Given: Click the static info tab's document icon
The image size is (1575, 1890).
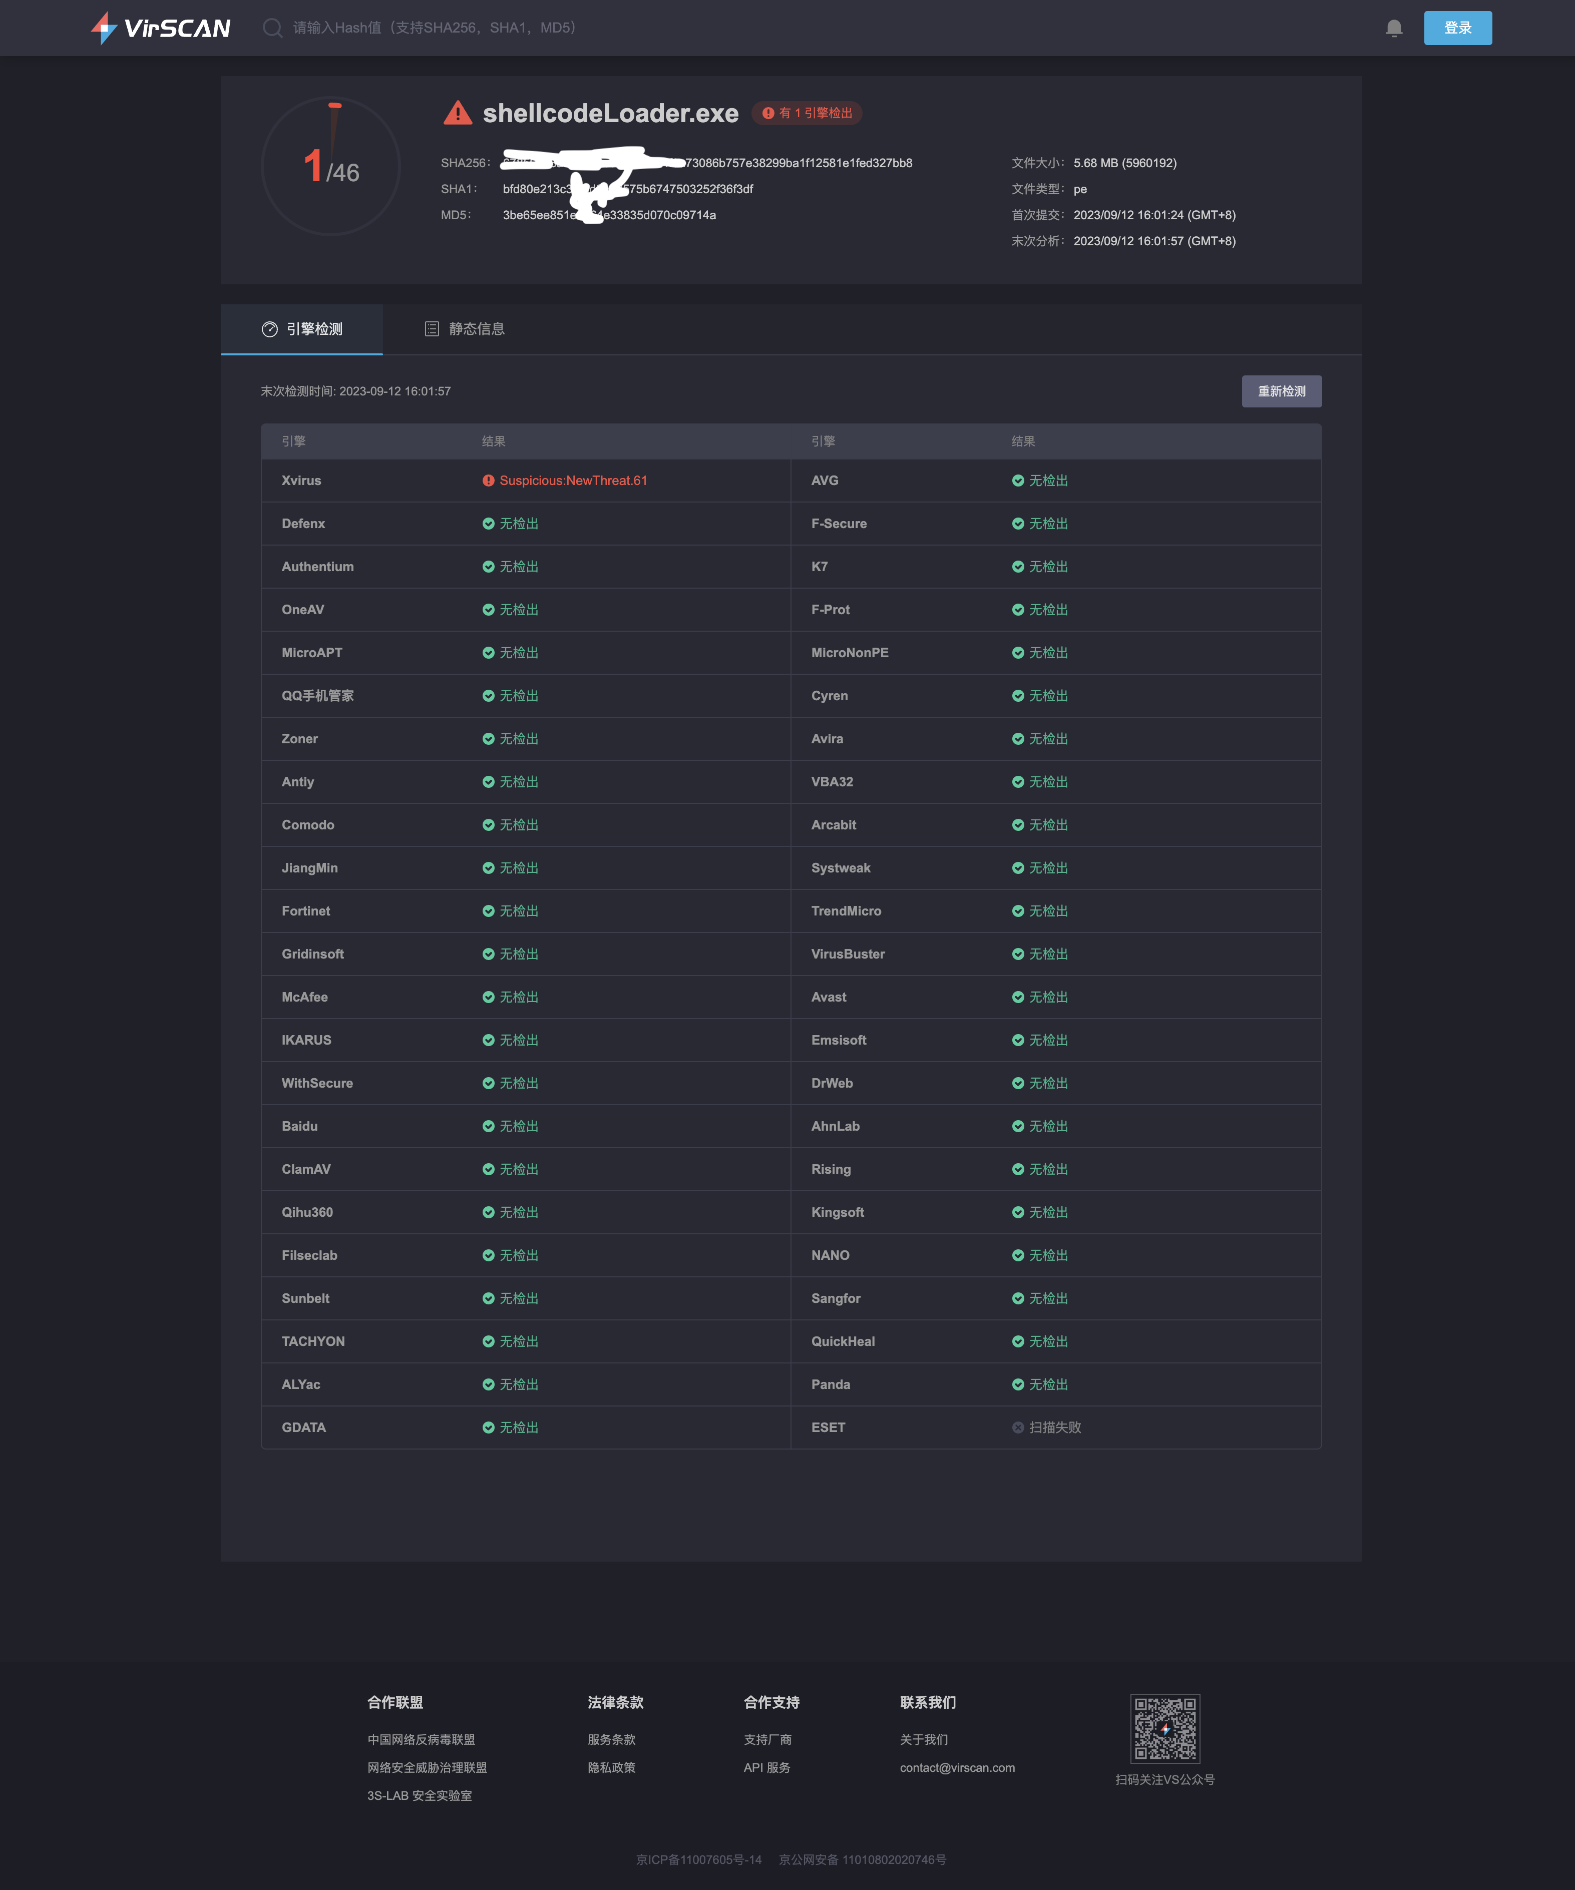Looking at the screenshot, I should tap(432, 329).
